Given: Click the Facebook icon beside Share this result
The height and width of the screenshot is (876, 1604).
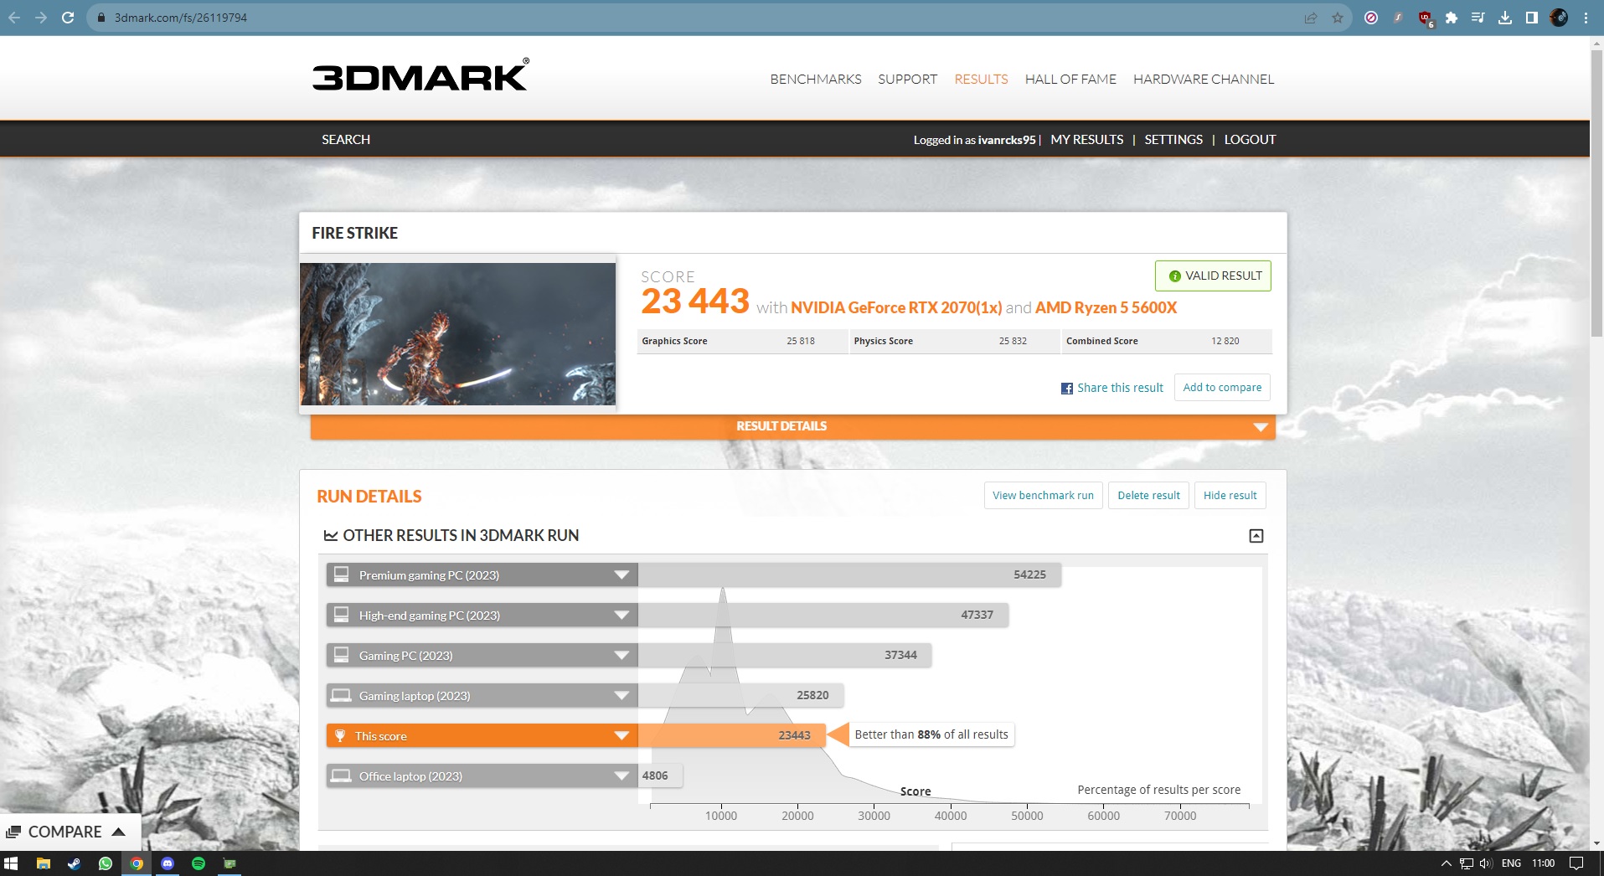Looking at the screenshot, I should click(1067, 389).
